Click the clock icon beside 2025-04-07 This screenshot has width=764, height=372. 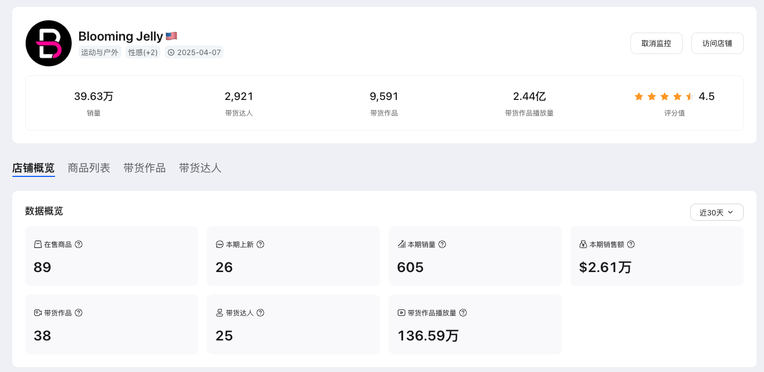tap(171, 52)
